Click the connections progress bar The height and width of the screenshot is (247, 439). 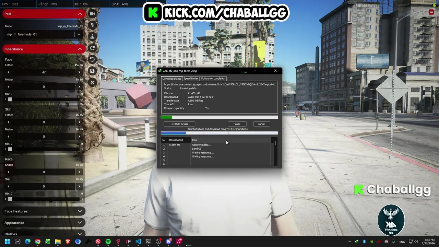coord(219,133)
